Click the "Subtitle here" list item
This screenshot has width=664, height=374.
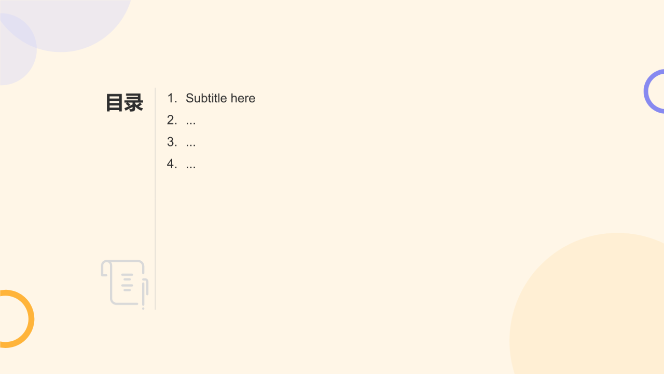(x=211, y=98)
